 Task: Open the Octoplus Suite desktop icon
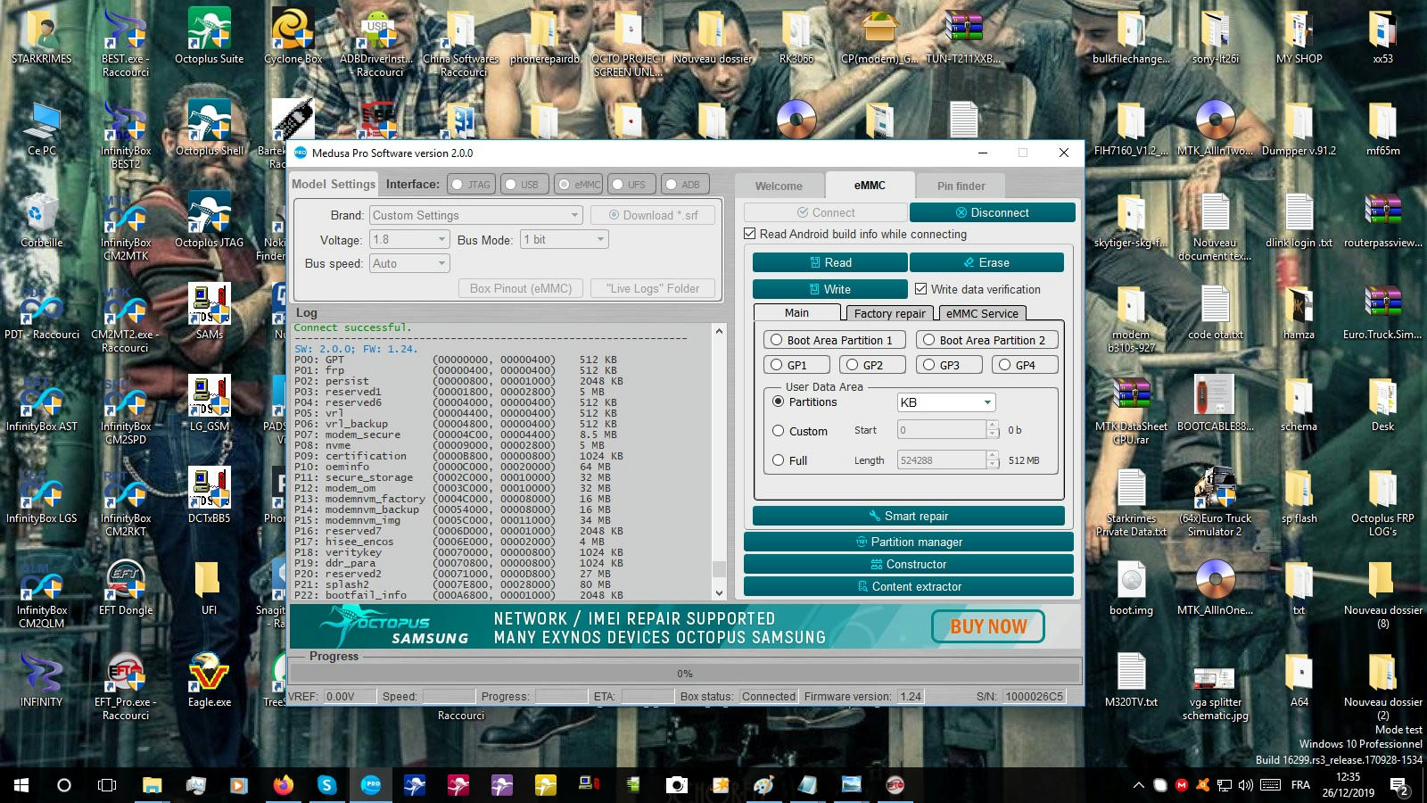[x=209, y=36]
